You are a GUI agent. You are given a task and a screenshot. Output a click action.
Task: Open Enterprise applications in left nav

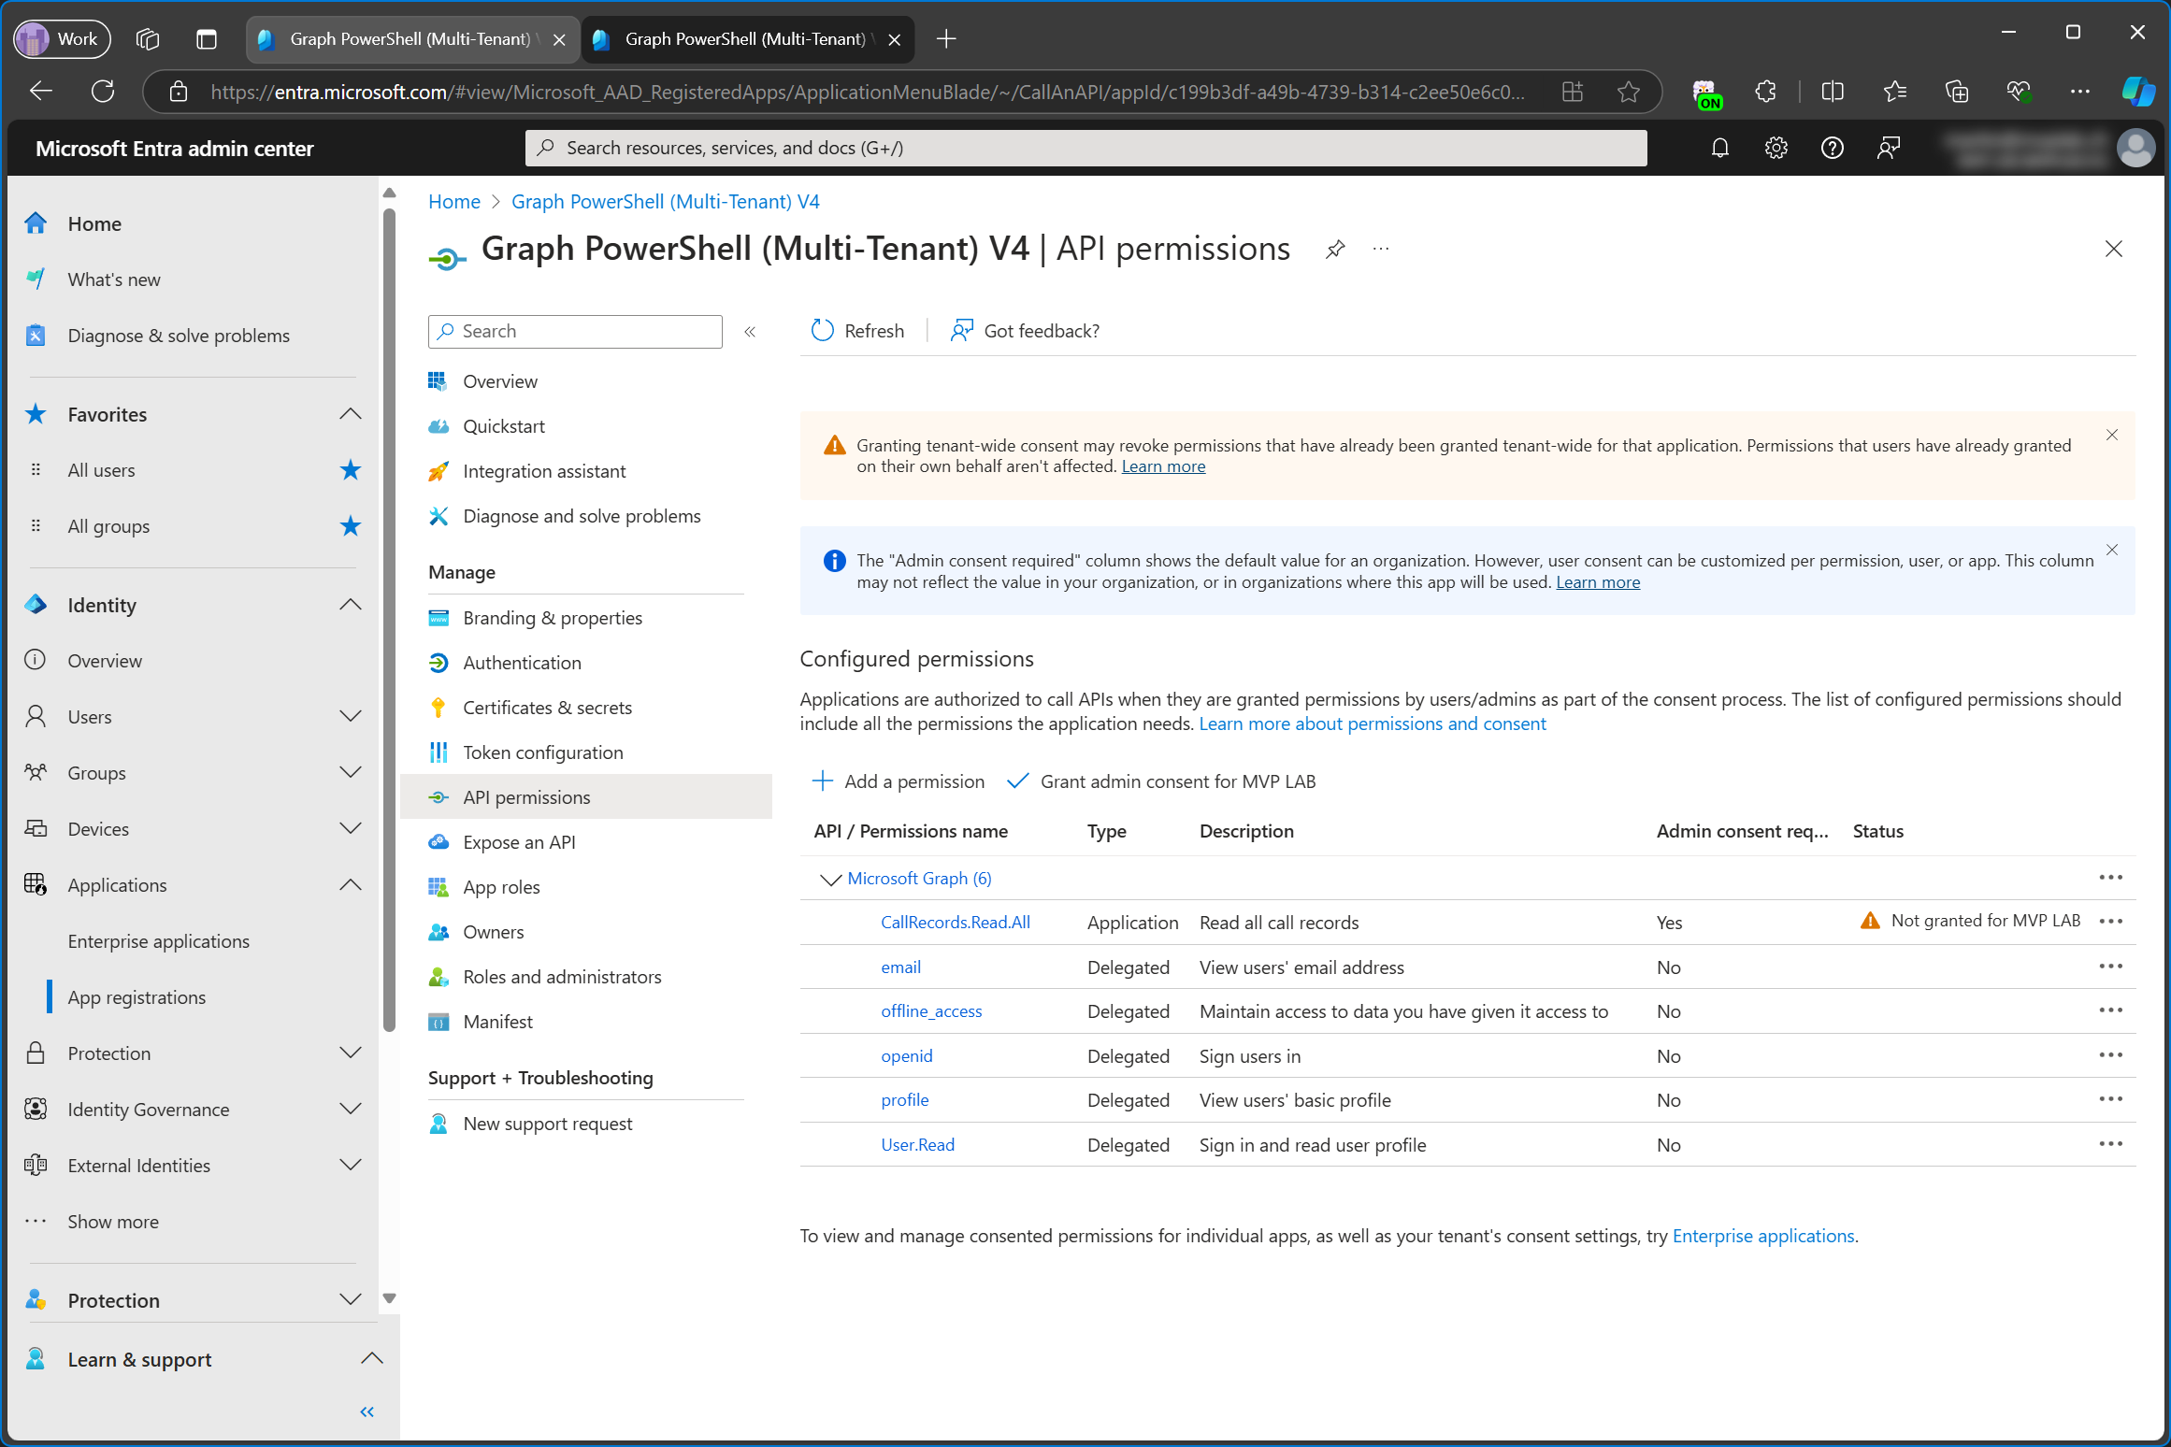point(158,941)
